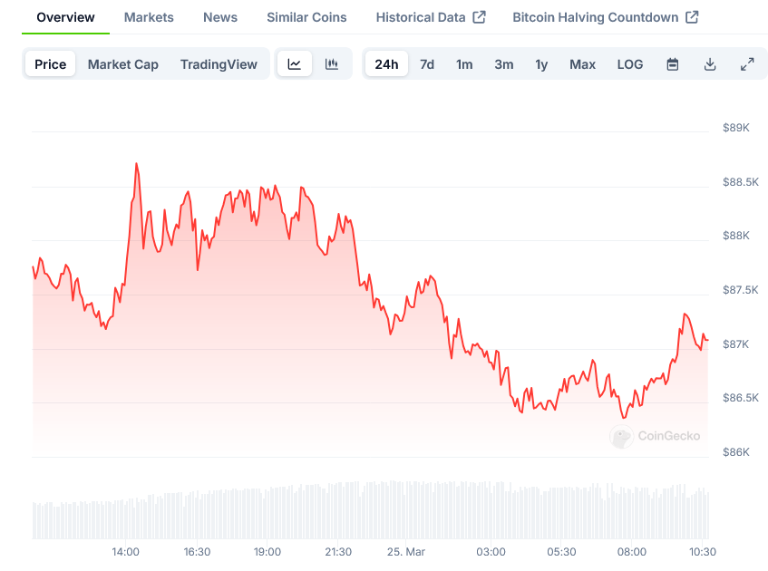Expand chart to fullscreen
Screen dimensions: 768x571
(x=747, y=64)
